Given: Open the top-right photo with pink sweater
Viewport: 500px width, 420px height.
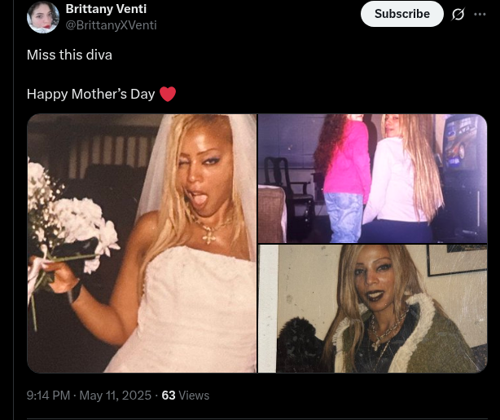Looking at the screenshot, I should point(372,179).
